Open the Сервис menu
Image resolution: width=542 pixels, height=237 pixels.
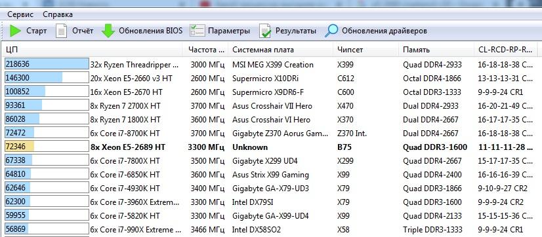tap(20, 14)
